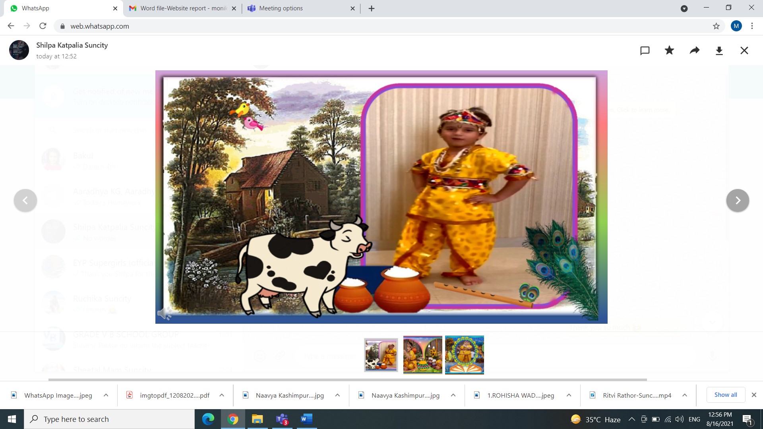Open Microsoft Teams from the taskbar
The image size is (763, 429).
point(282,419)
